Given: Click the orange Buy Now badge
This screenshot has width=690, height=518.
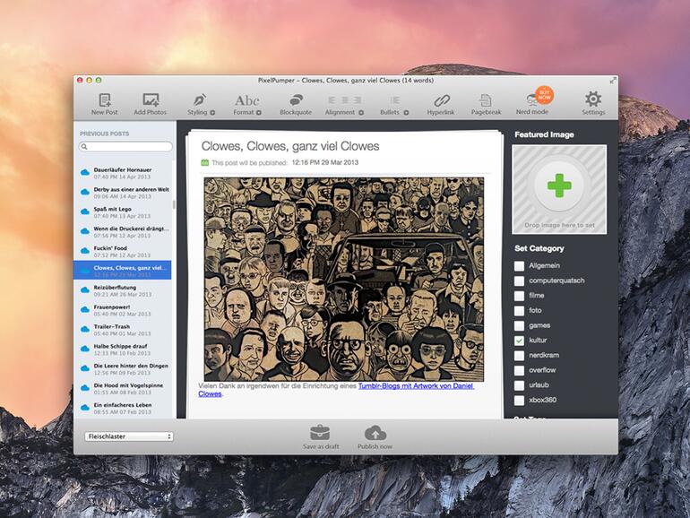Looking at the screenshot, I should coord(544,94).
